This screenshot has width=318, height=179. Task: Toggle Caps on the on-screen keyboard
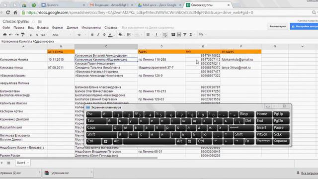pos(99,128)
